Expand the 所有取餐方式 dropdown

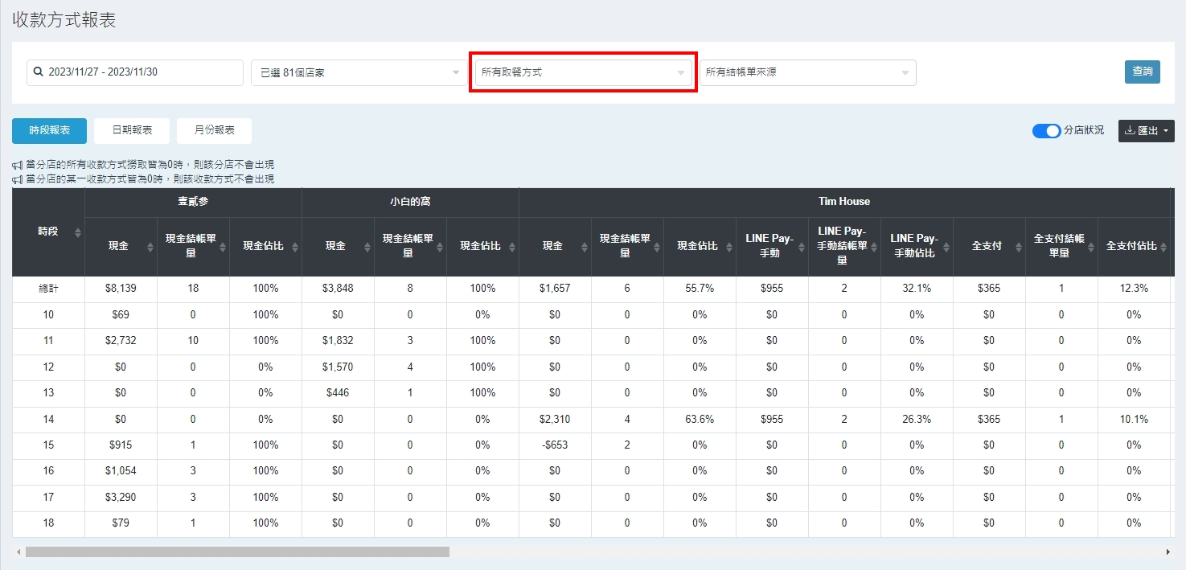(x=582, y=72)
